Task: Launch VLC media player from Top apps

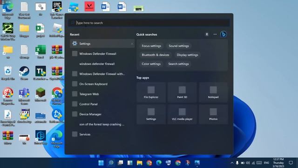Action: 182,114
